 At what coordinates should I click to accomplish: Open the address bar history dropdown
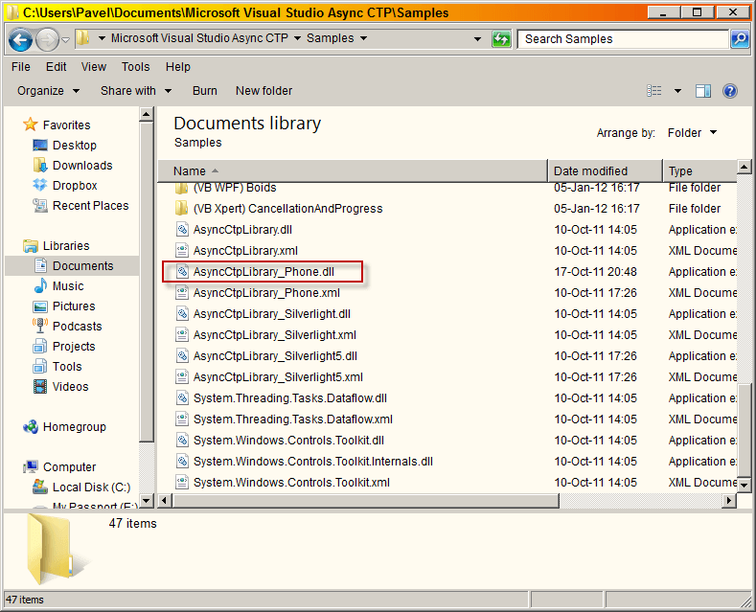[477, 39]
